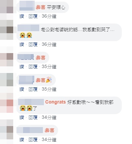Viewport: 132px width, 144px height.
Task: Like the 老公對老婆說的話 comment
Action: point(22,44)
